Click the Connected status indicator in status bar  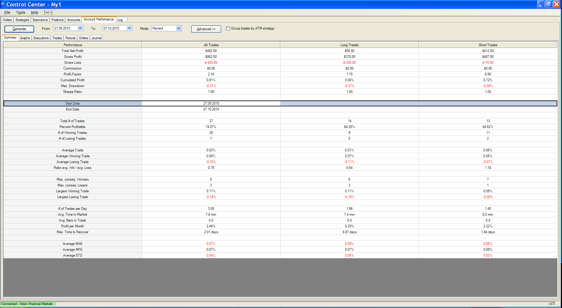[27, 304]
